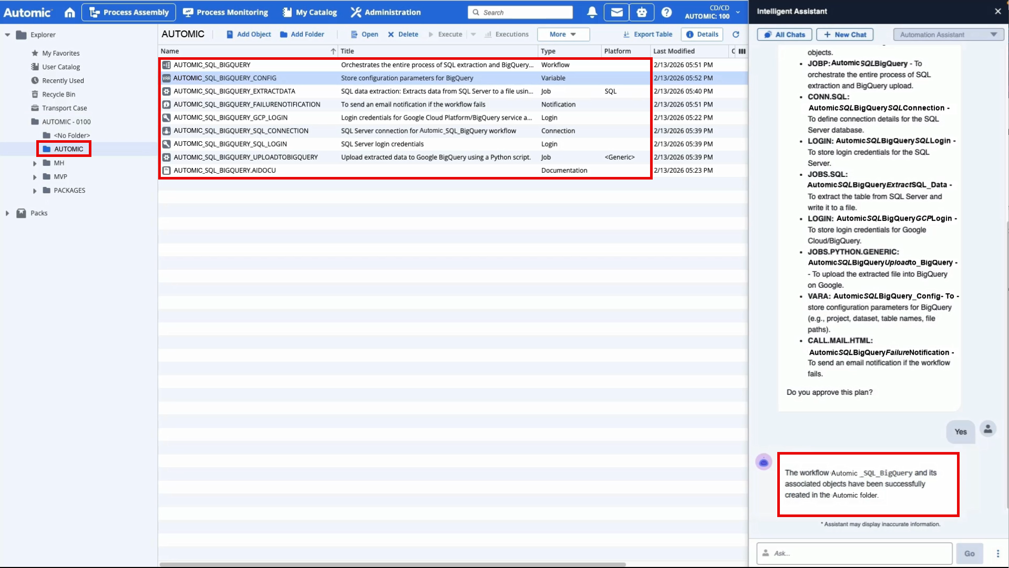Click the Intelligent Assistant robot icon
This screenshot has width=1009, height=568.
642,12
